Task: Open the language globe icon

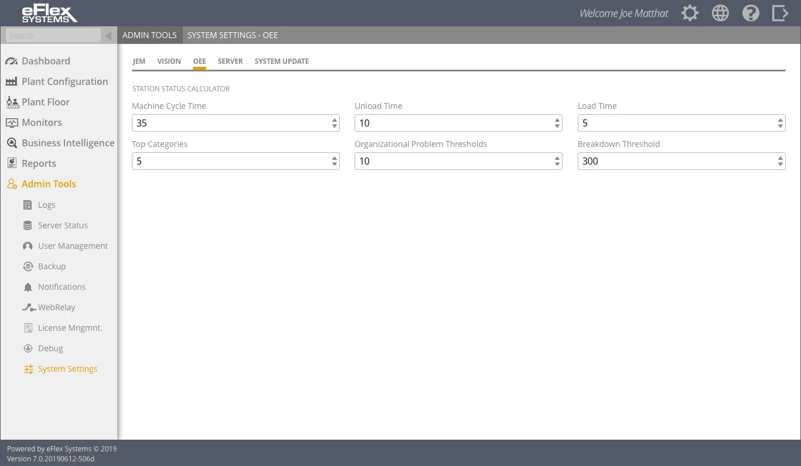Action: (720, 13)
